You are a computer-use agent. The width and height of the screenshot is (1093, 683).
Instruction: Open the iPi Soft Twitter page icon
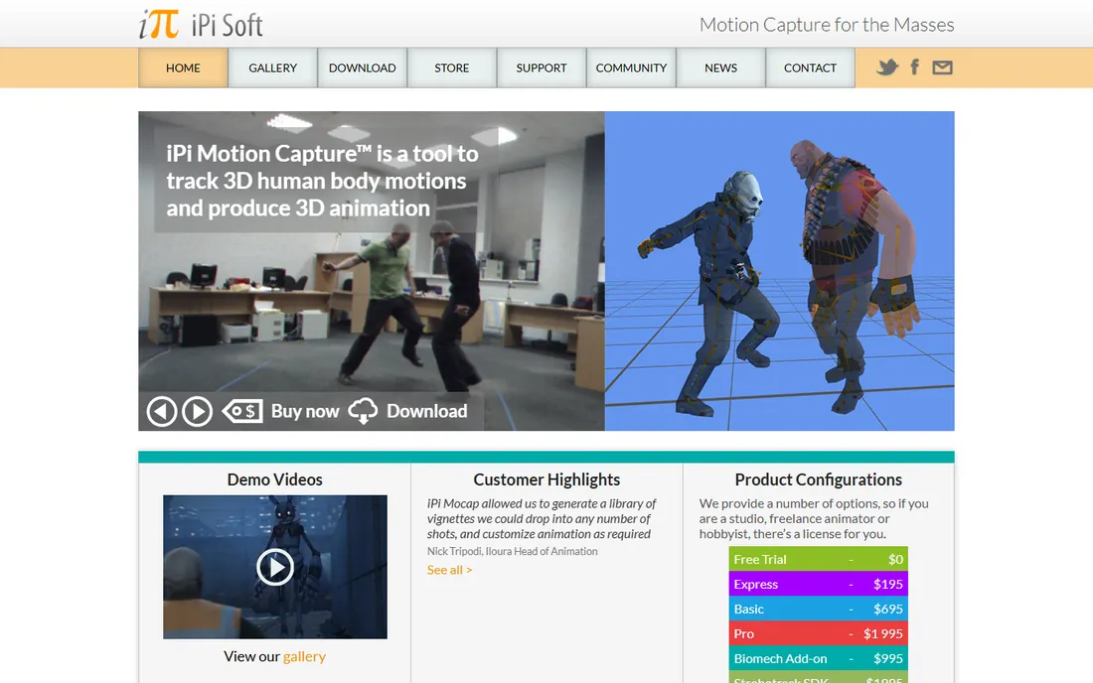click(x=886, y=68)
